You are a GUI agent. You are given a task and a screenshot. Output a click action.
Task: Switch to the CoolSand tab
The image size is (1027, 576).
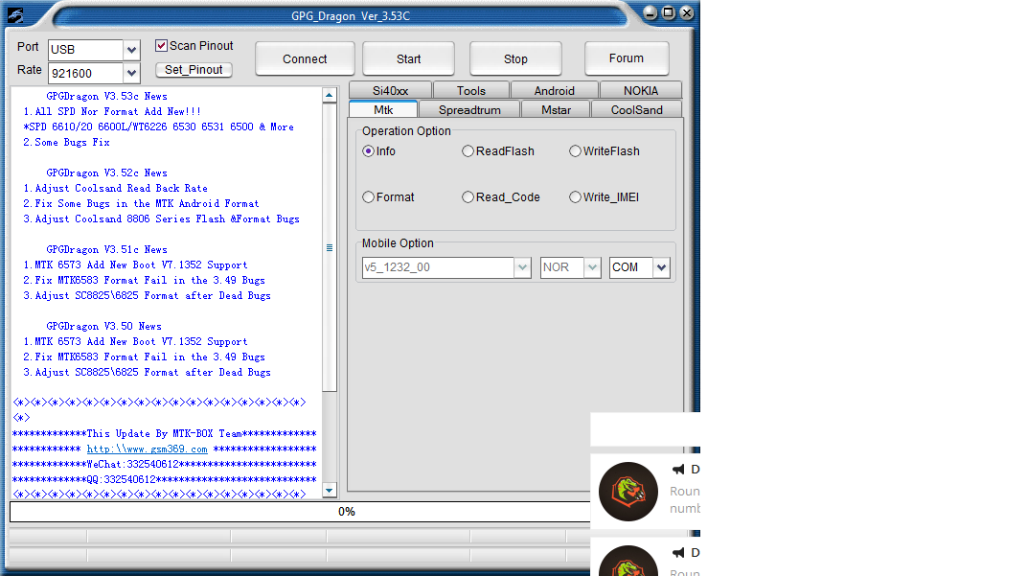click(x=636, y=109)
